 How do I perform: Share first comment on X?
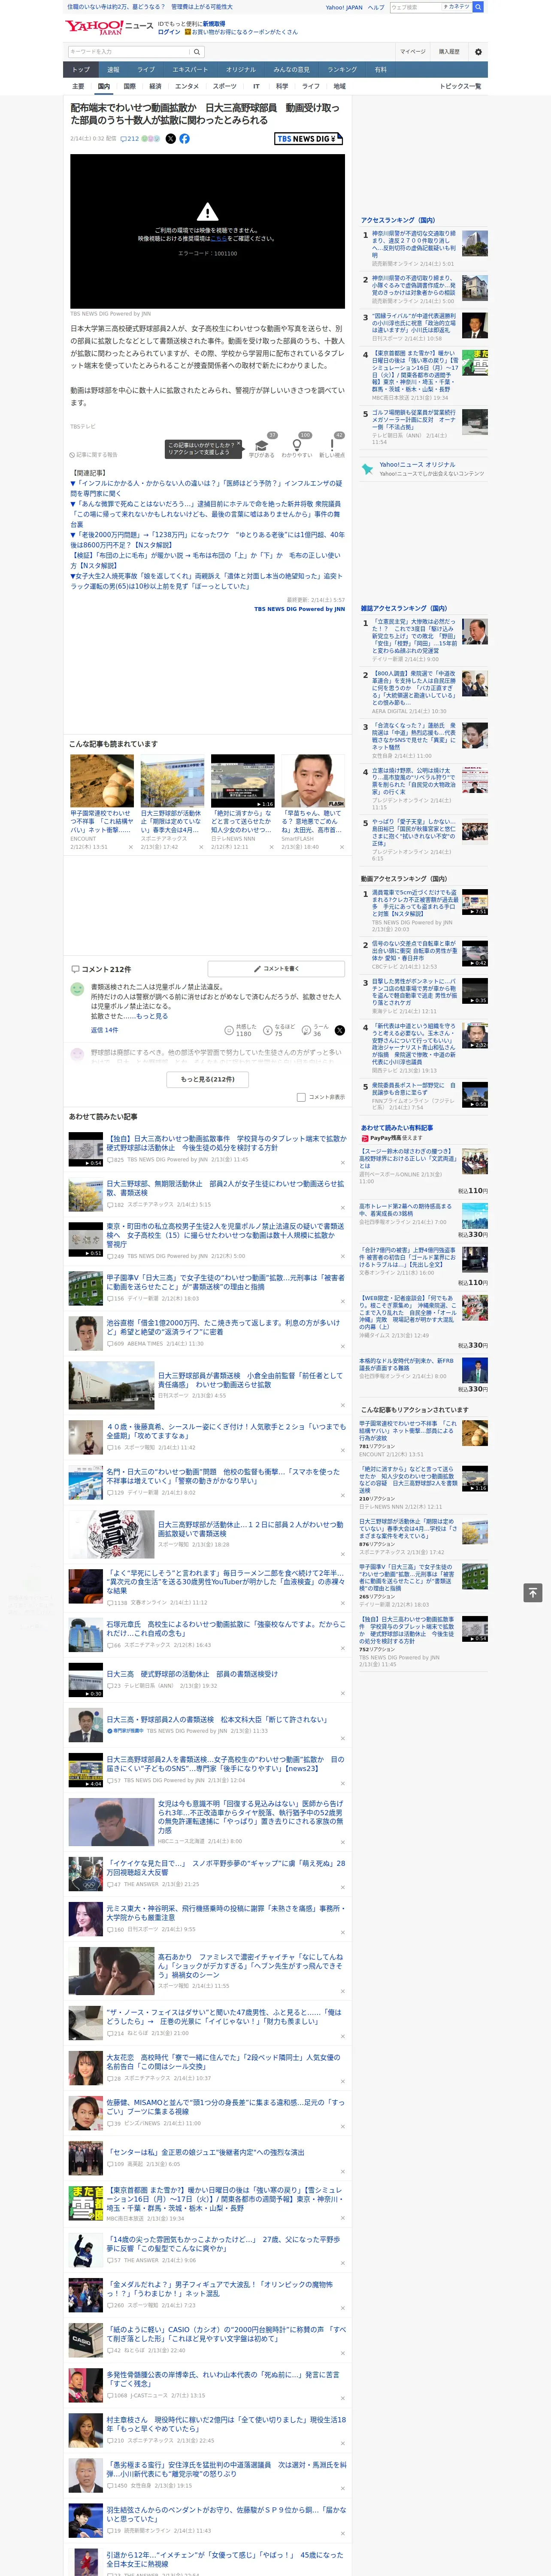click(x=340, y=1029)
